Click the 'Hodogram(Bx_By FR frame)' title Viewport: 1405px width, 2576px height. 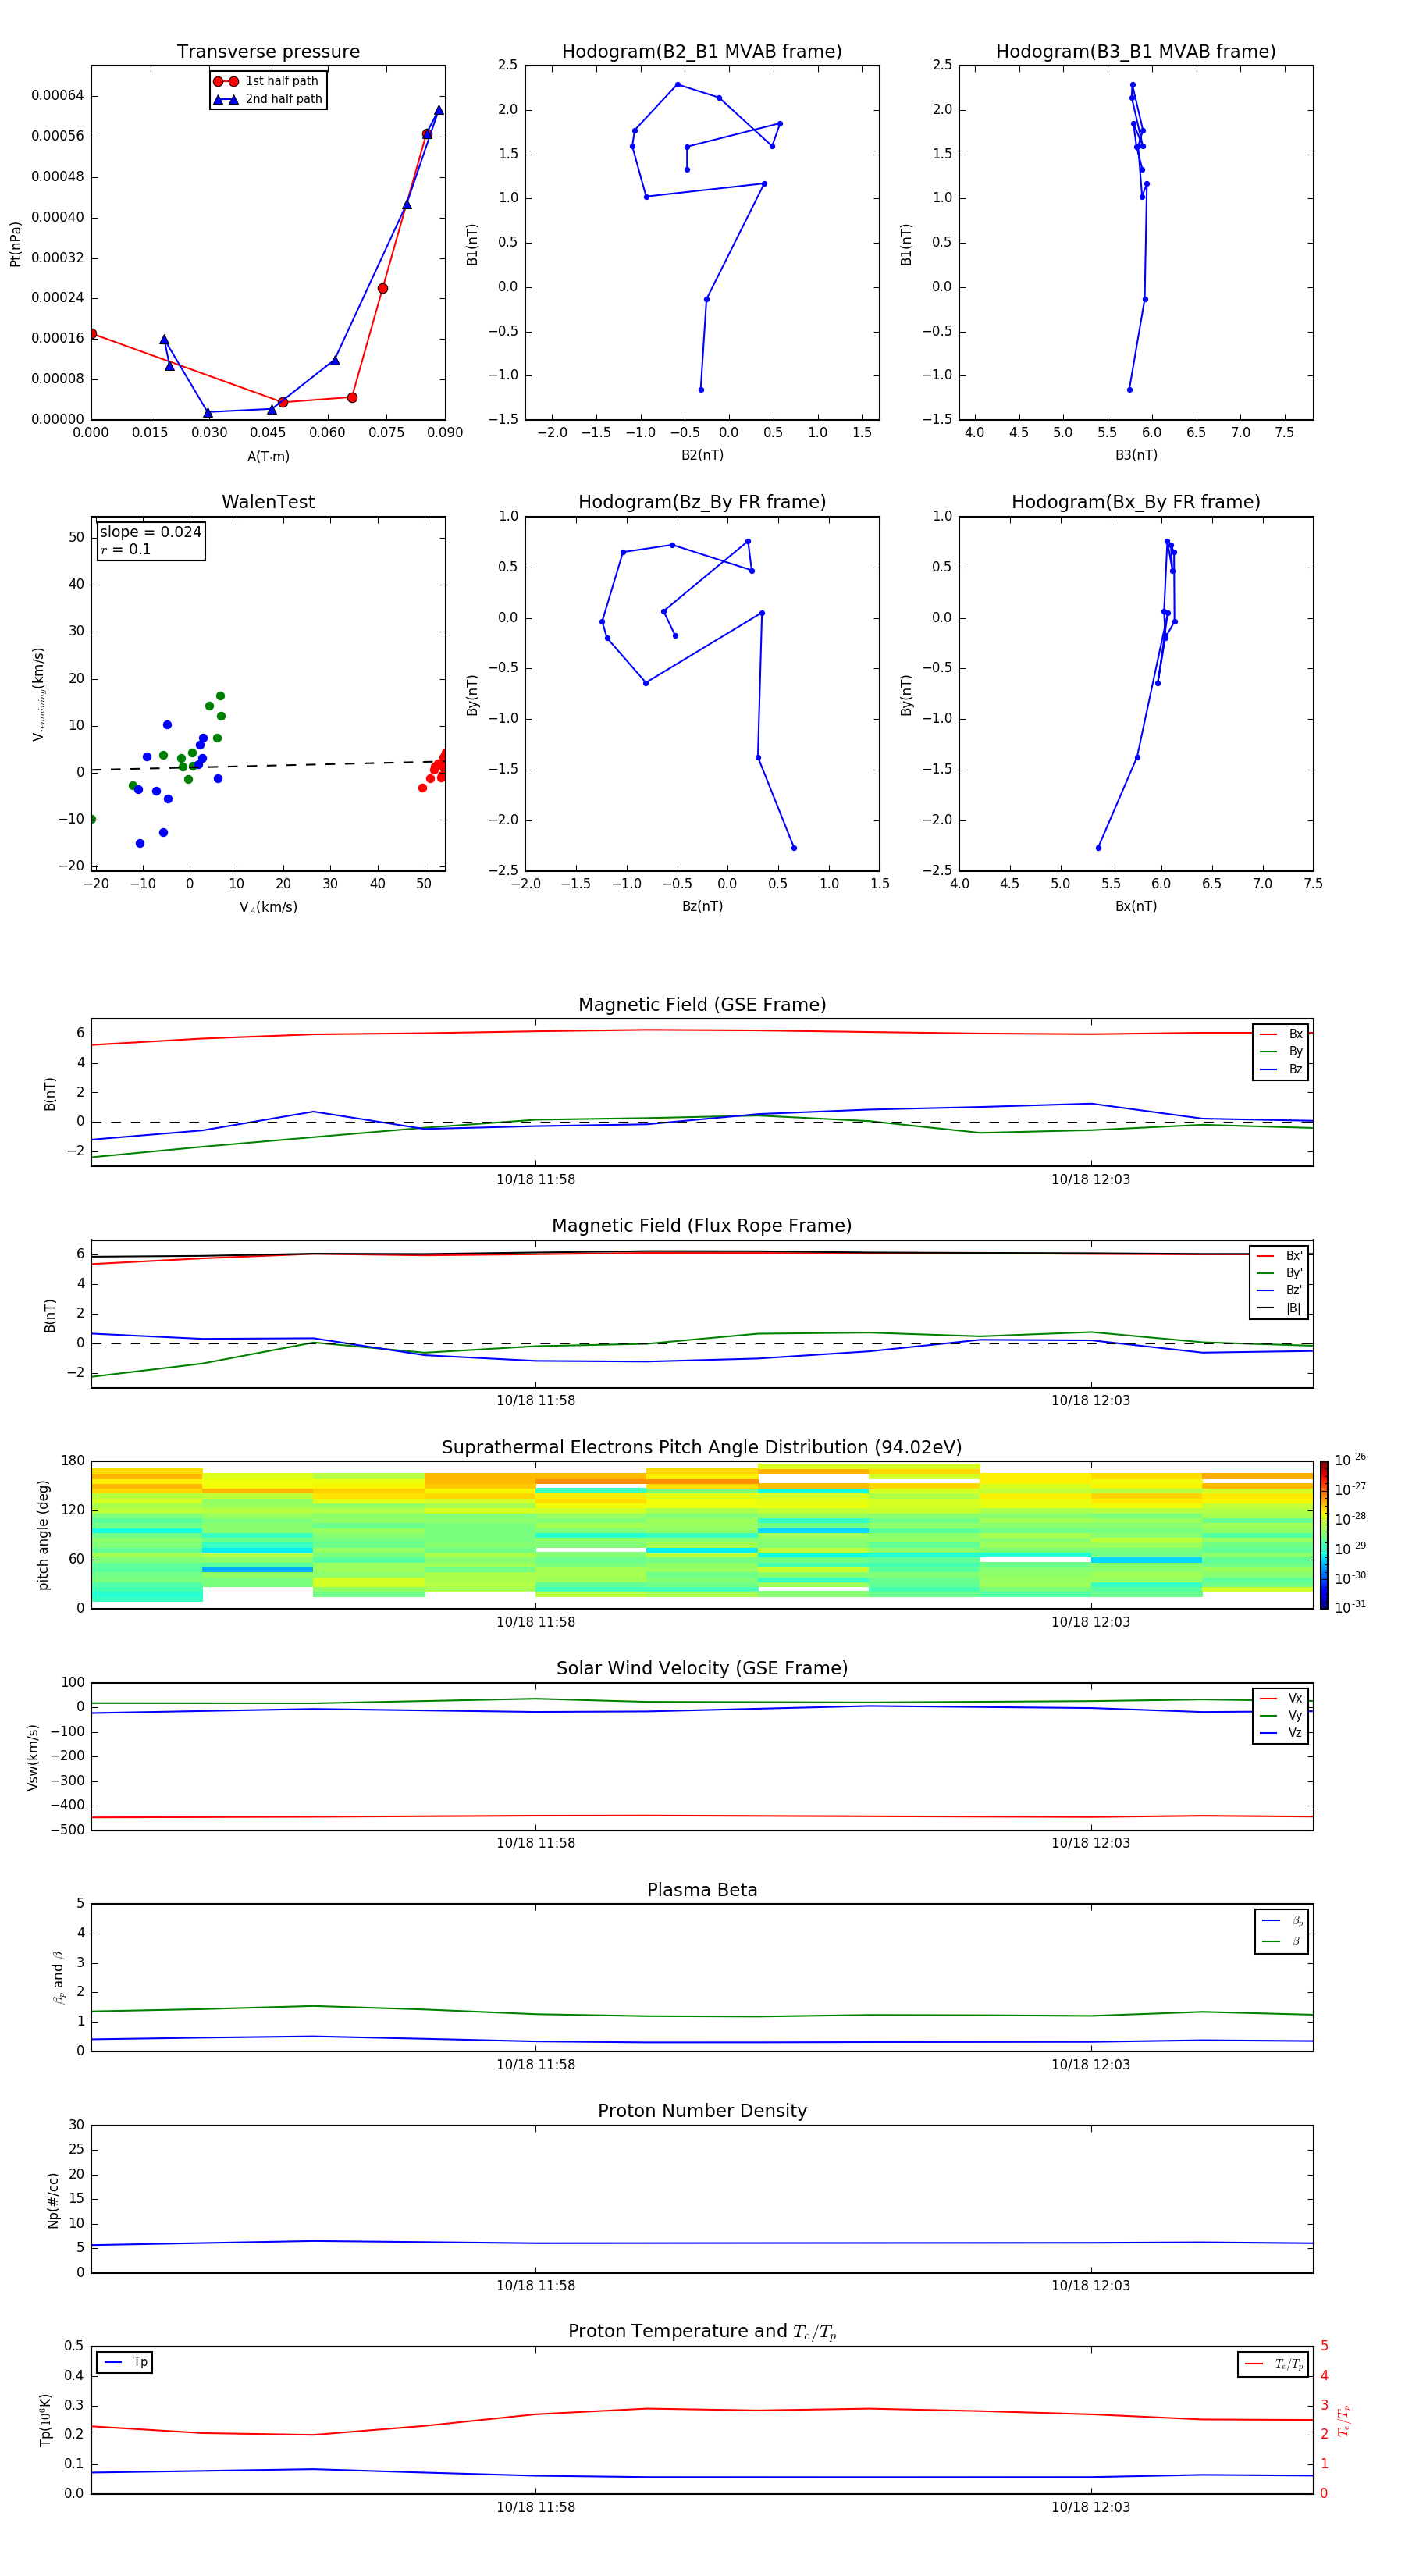(1136, 502)
